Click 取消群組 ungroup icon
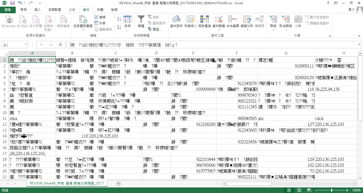363x193 pixels. point(286,19)
